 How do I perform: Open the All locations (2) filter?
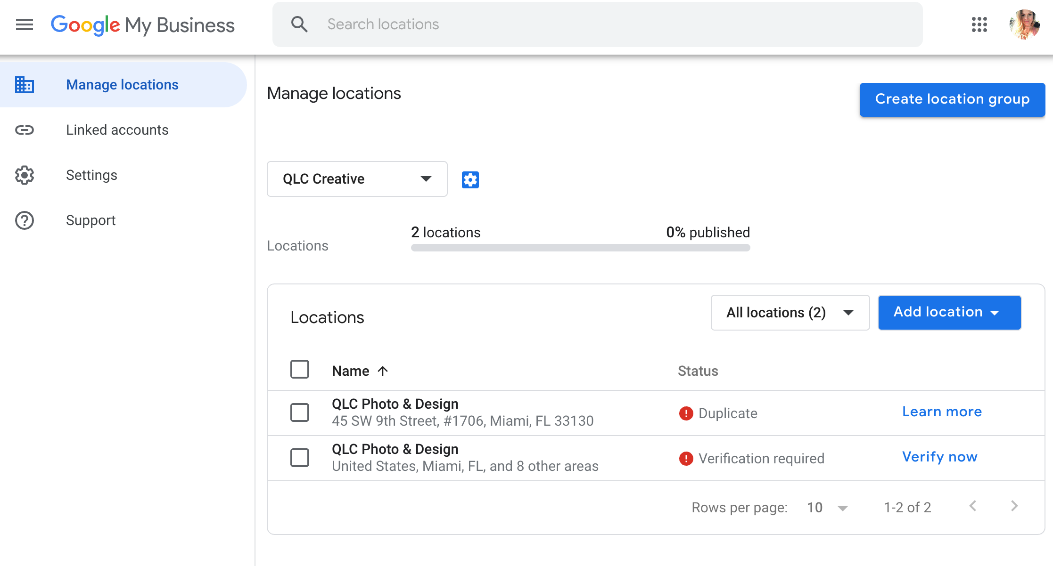(x=790, y=313)
